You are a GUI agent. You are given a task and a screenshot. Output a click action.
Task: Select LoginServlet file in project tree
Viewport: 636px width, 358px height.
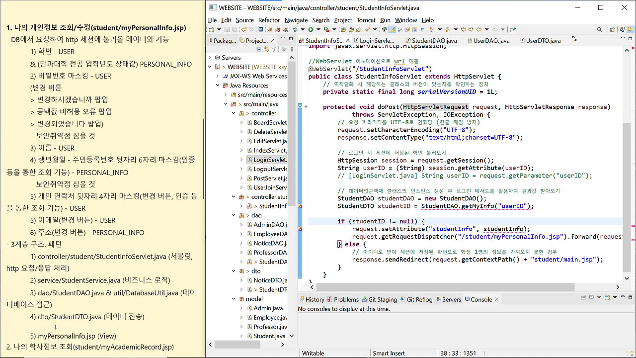(267, 160)
